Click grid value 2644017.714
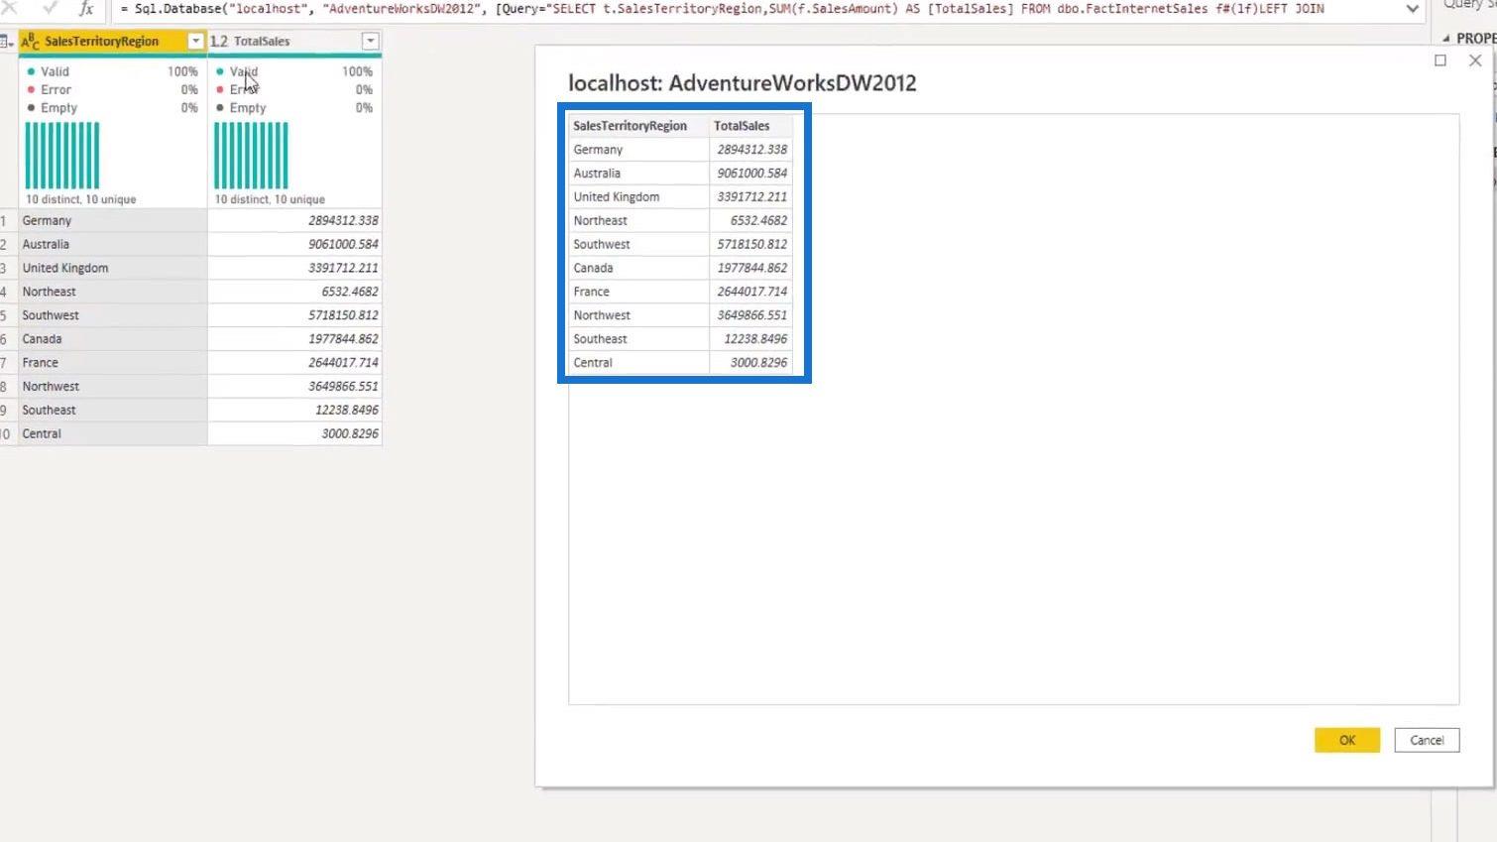The image size is (1497, 842). click(x=294, y=363)
